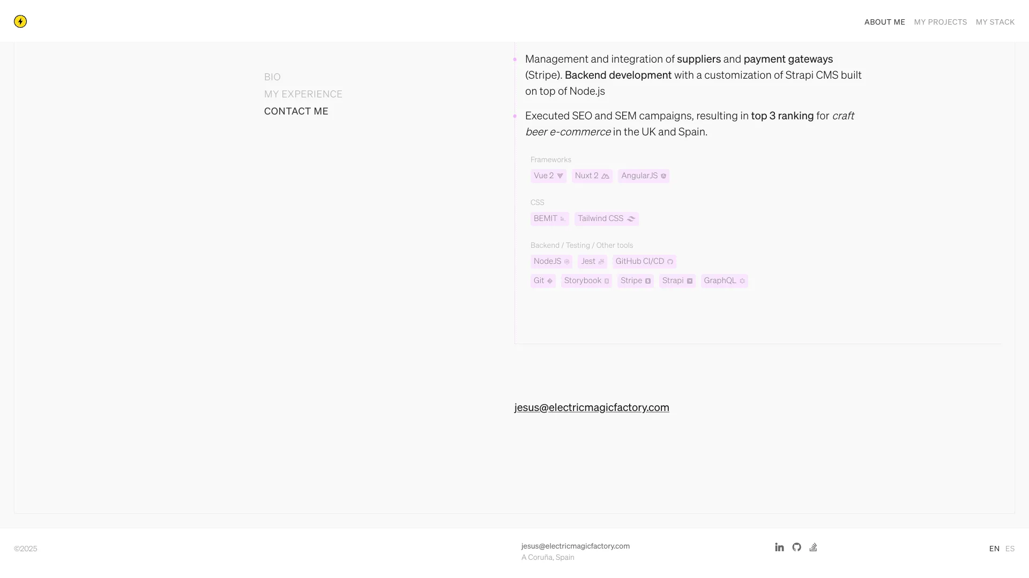Expand the NodeJS backend tag
The height and width of the screenshot is (578, 1029).
[551, 261]
